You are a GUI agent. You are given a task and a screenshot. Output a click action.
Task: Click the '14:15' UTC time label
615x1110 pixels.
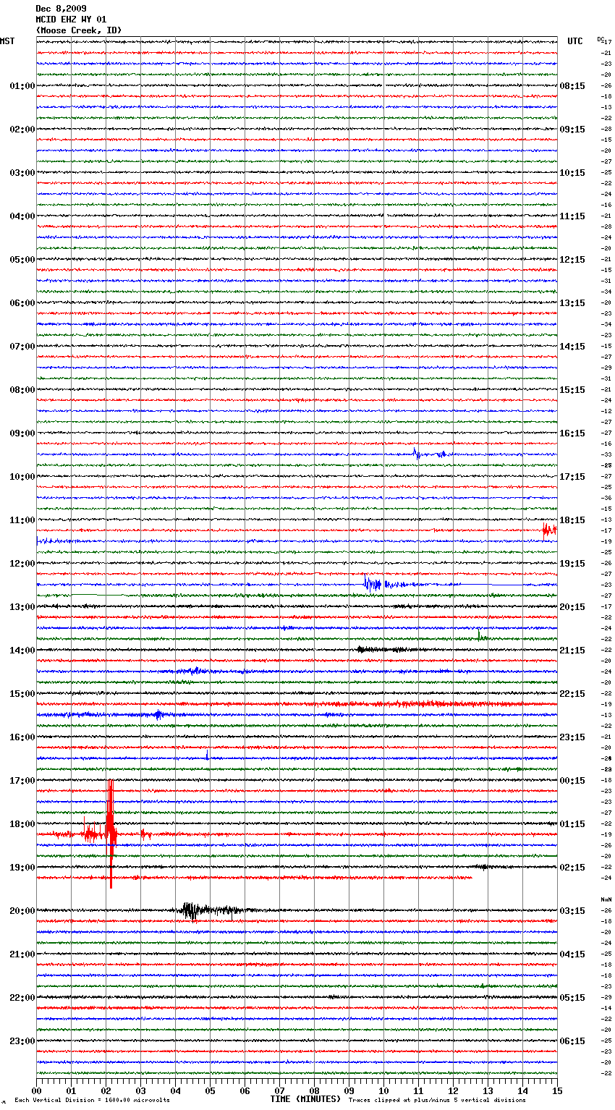tap(572, 347)
